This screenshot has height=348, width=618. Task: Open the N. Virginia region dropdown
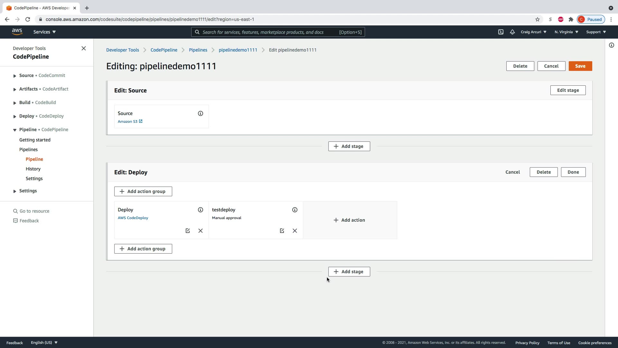(566, 32)
